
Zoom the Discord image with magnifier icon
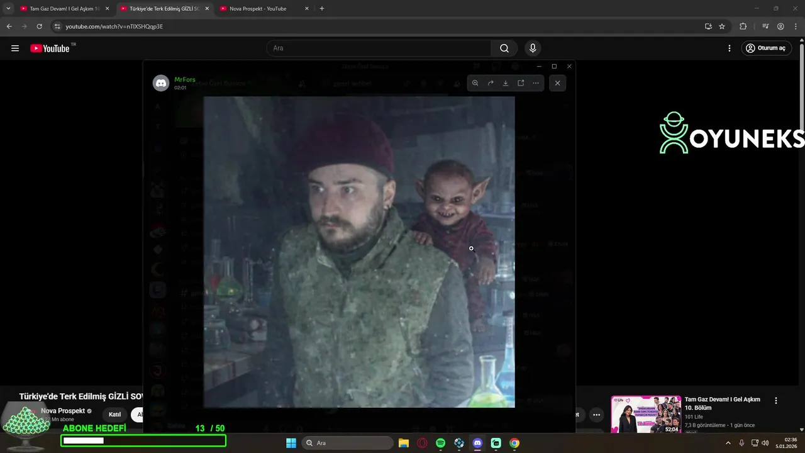[x=475, y=83]
